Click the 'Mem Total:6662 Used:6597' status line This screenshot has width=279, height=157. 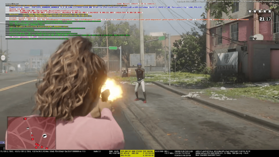208,155
